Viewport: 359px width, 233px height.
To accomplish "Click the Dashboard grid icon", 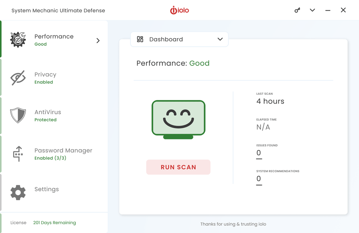I will pyautogui.click(x=140, y=39).
